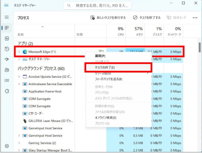Click the vertical scrollbar thumb in the process list
Viewport: 202px width, 153px height.
click(x=200, y=47)
